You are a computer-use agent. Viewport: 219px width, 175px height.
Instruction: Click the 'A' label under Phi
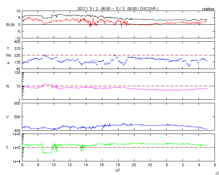(8, 63)
